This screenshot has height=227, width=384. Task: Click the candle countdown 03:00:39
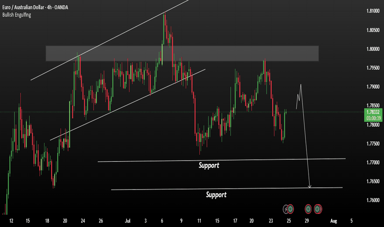click(373, 118)
